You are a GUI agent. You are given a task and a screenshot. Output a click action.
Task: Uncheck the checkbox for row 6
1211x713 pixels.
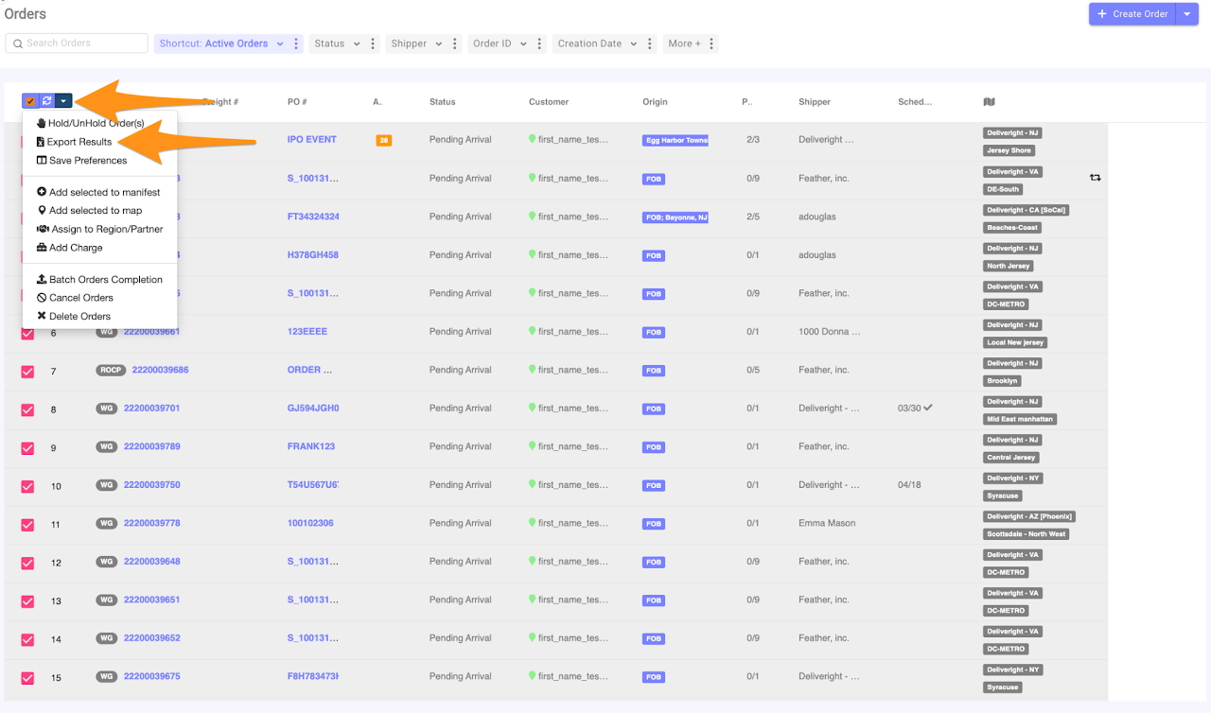27,333
